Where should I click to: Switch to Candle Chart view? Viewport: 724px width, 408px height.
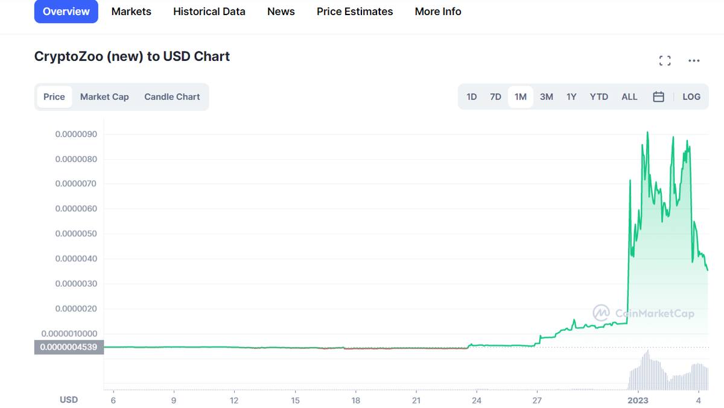pyautogui.click(x=172, y=96)
